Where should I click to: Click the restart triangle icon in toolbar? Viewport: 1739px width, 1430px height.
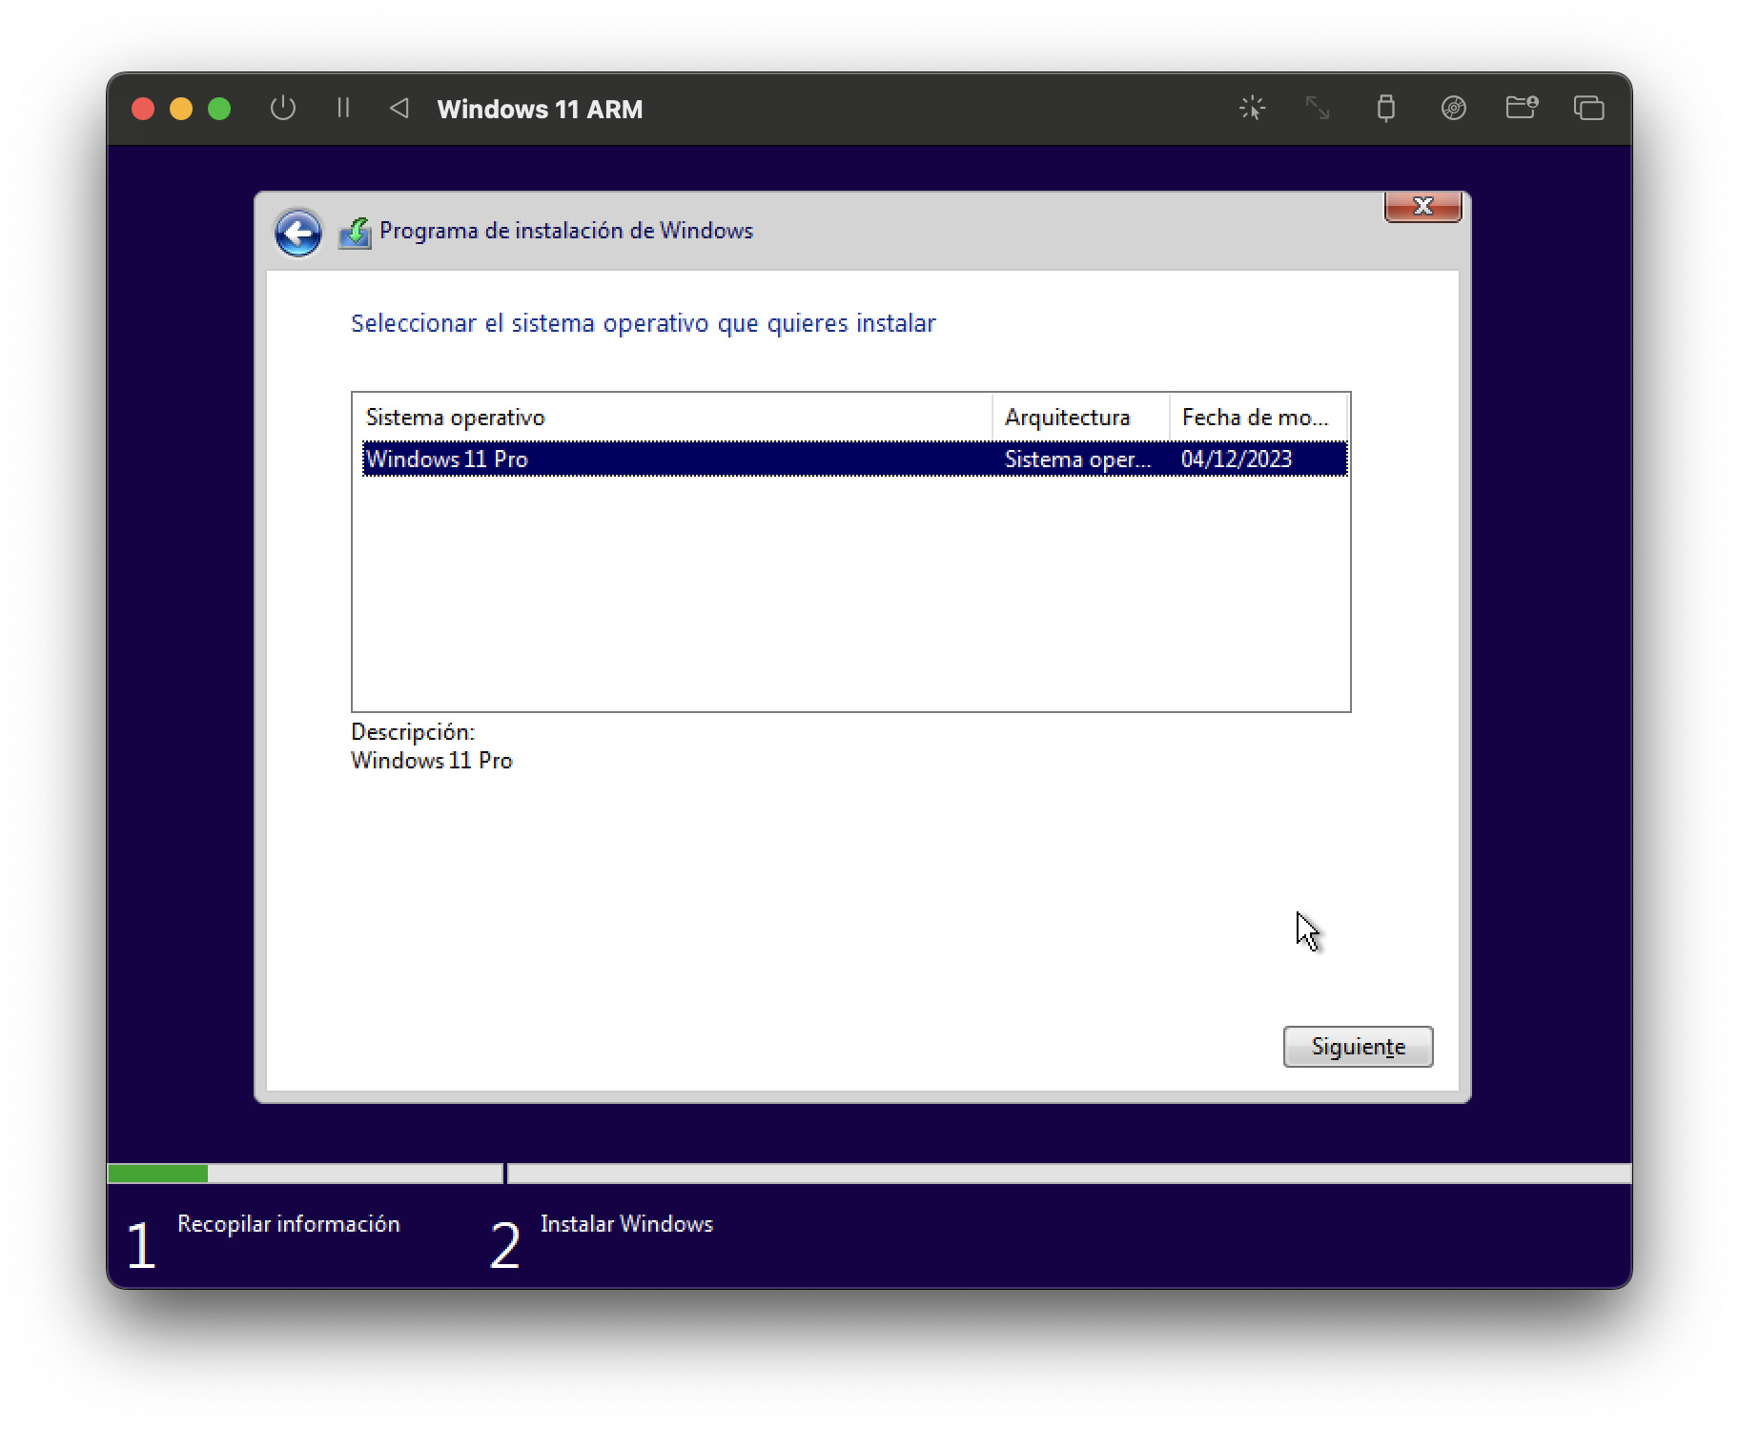pyautogui.click(x=399, y=109)
